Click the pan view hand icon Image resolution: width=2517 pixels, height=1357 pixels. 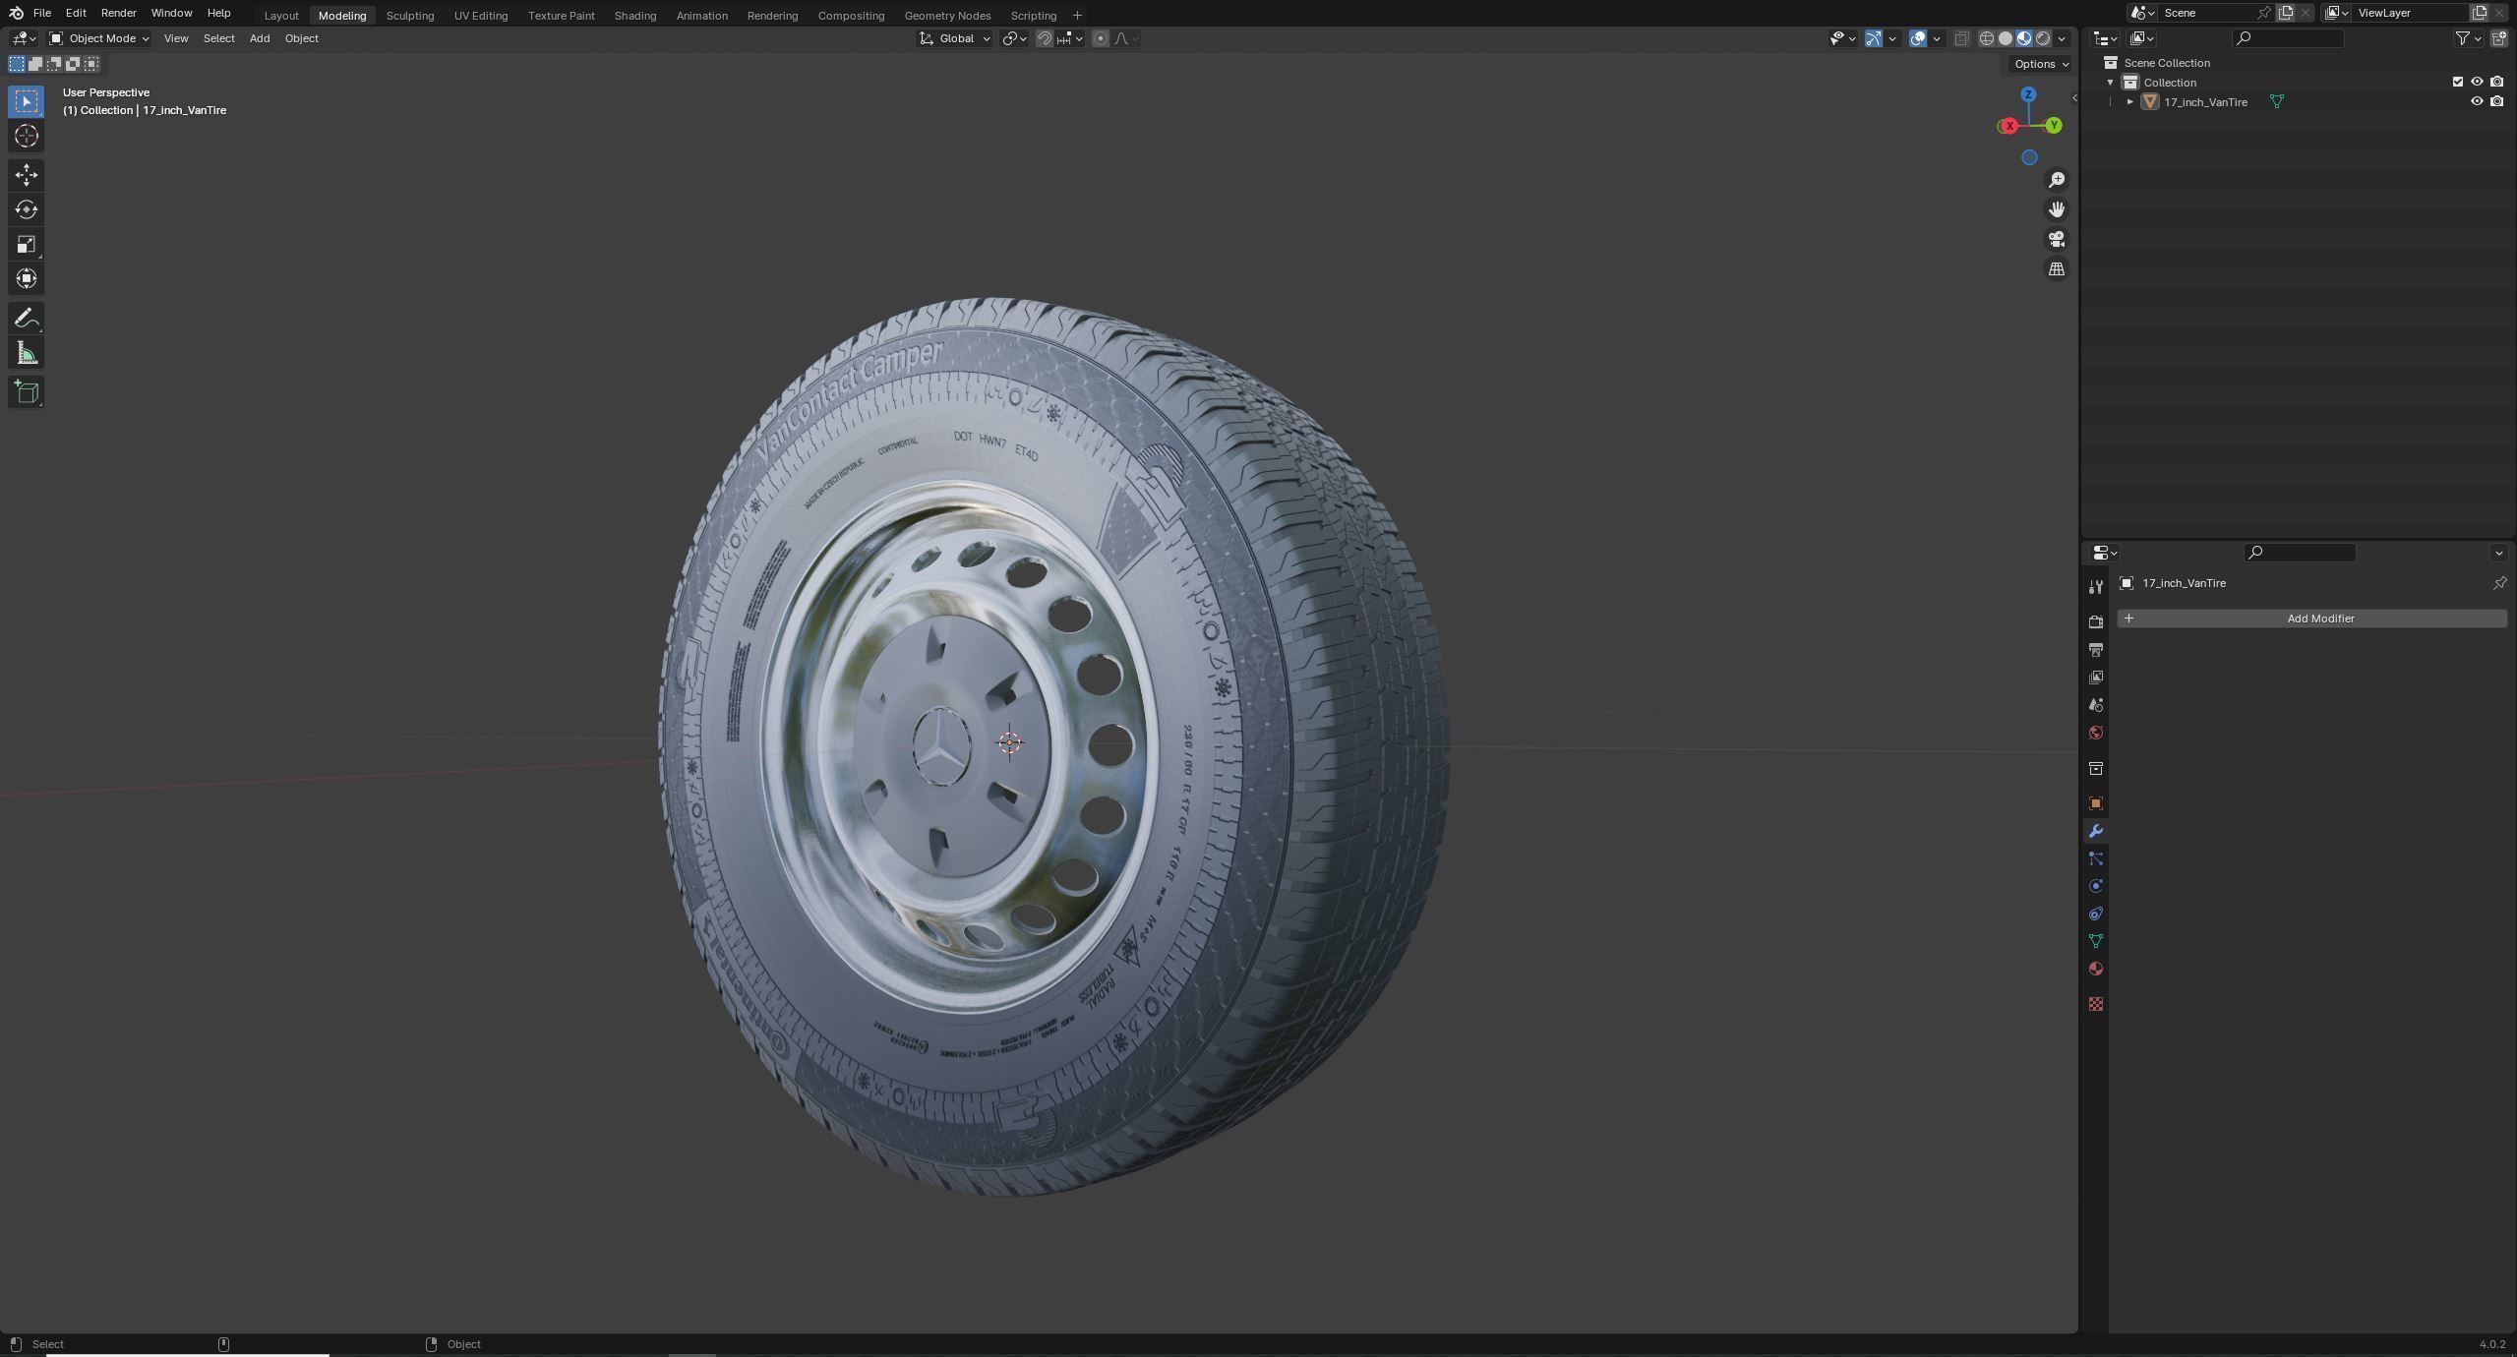coord(2056,209)
